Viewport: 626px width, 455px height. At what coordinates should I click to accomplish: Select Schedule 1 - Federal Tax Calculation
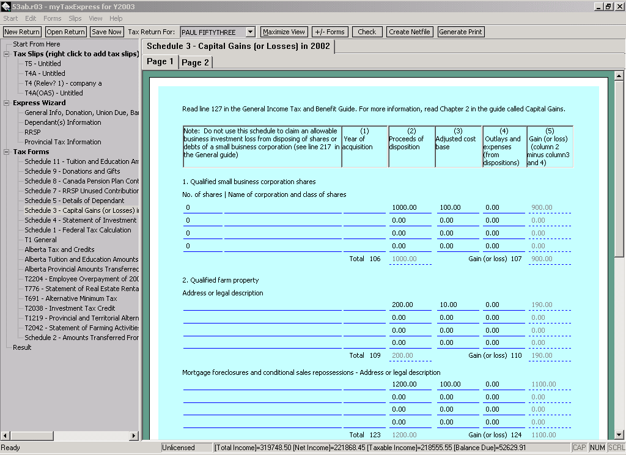(78, 230)
